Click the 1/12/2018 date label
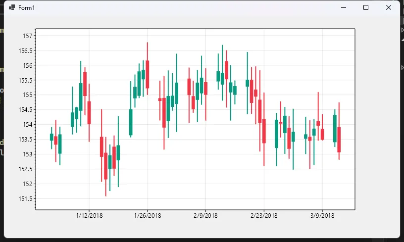This screenshot has width=404, height=242. [x=89, y=215]
